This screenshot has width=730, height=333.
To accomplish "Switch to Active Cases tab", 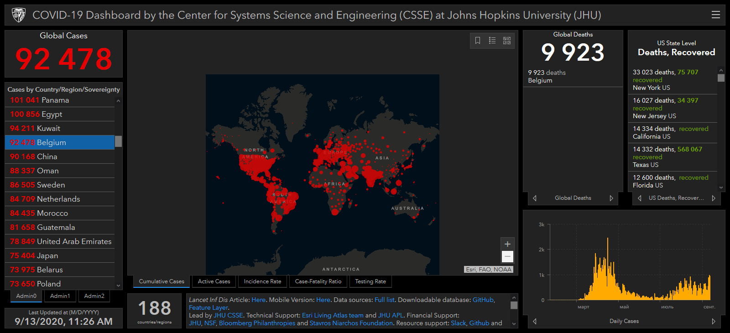I will click(x=214, y=281).
